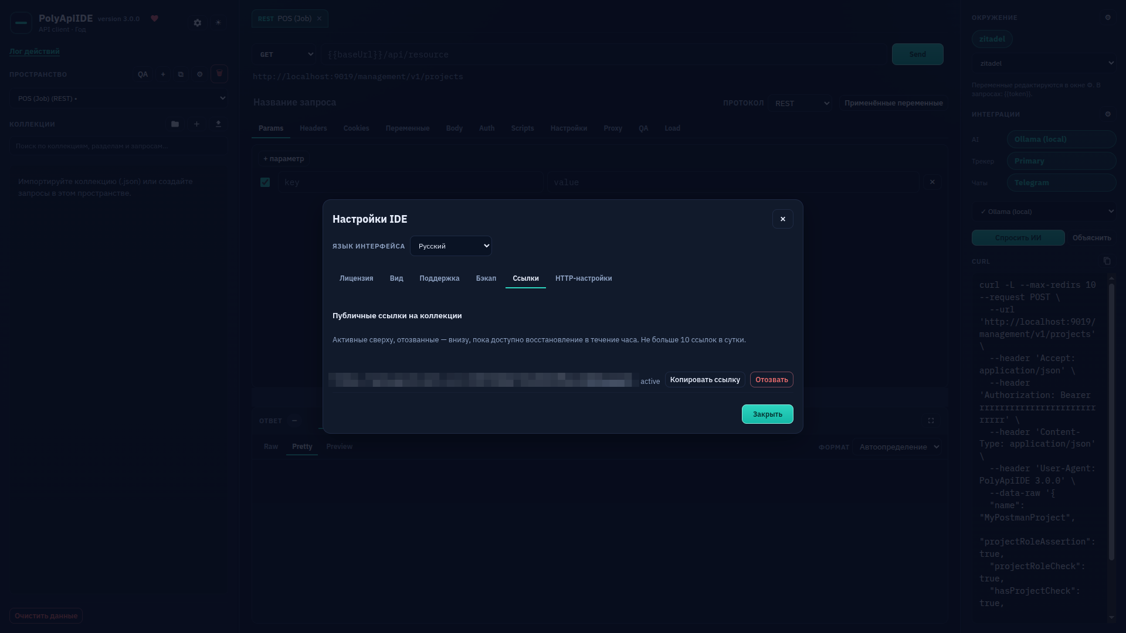Expand the POS (Job) workspace dropdown
1126x633 pixels.
click(118, 98)
